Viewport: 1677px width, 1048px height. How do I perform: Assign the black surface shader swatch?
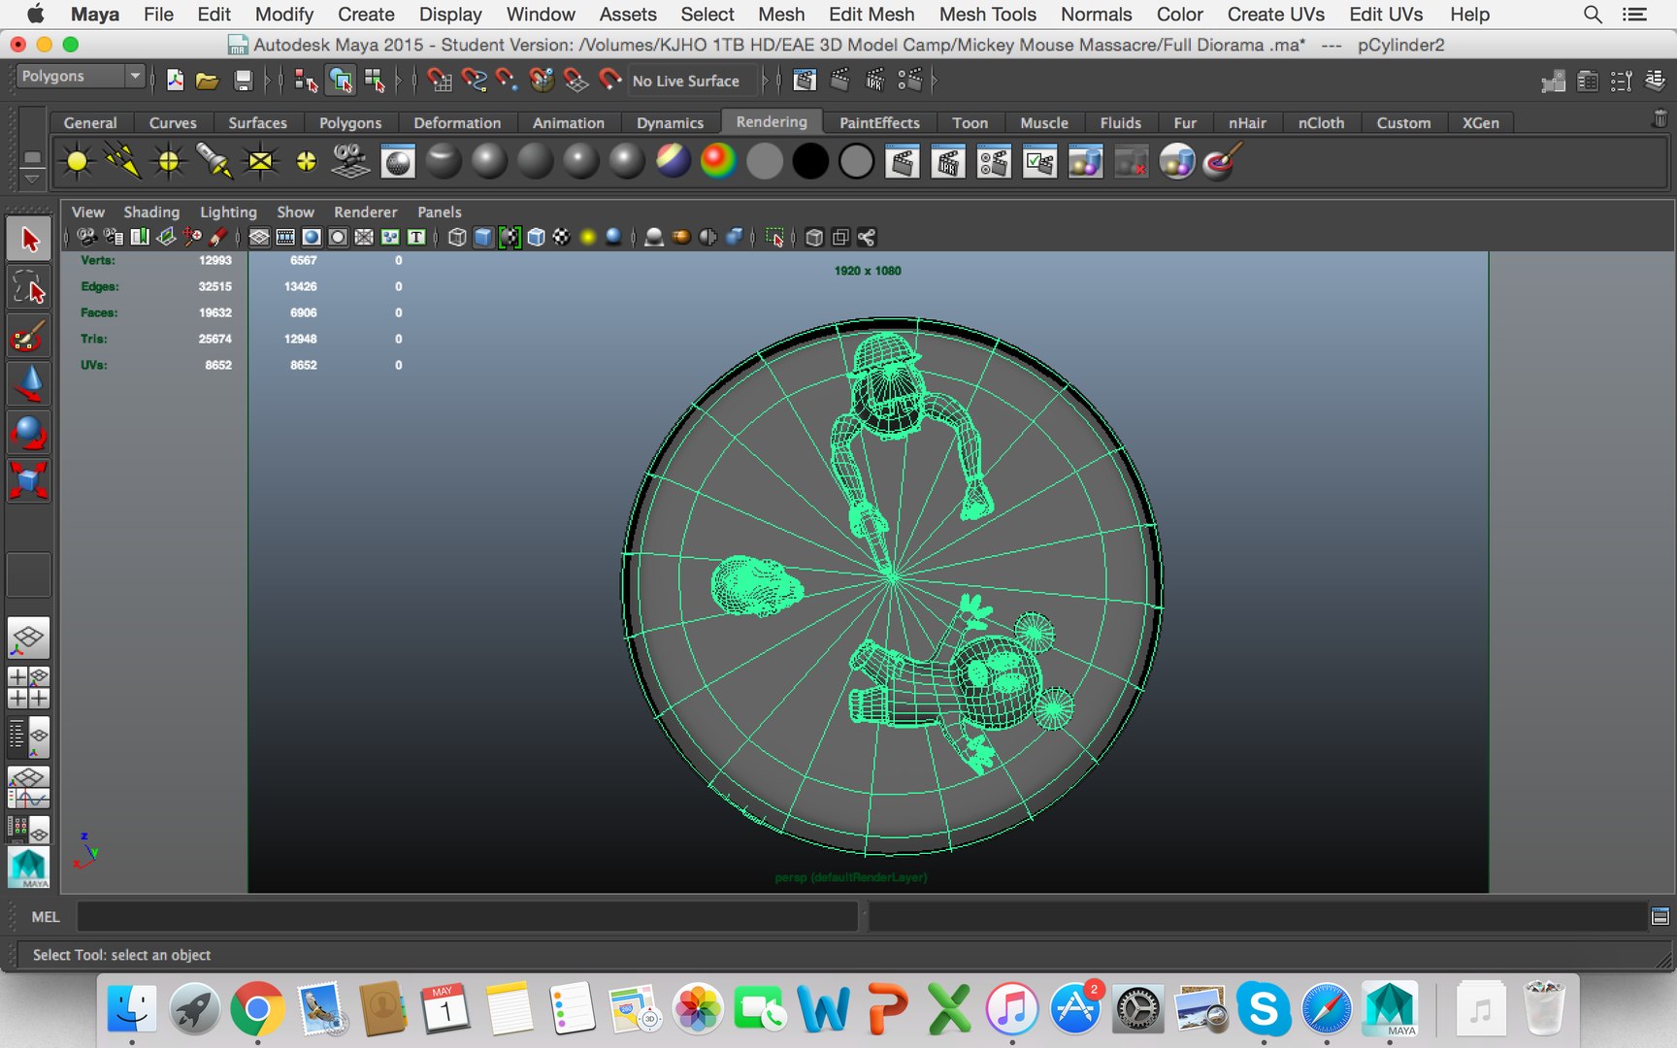(x=809, y=162)
